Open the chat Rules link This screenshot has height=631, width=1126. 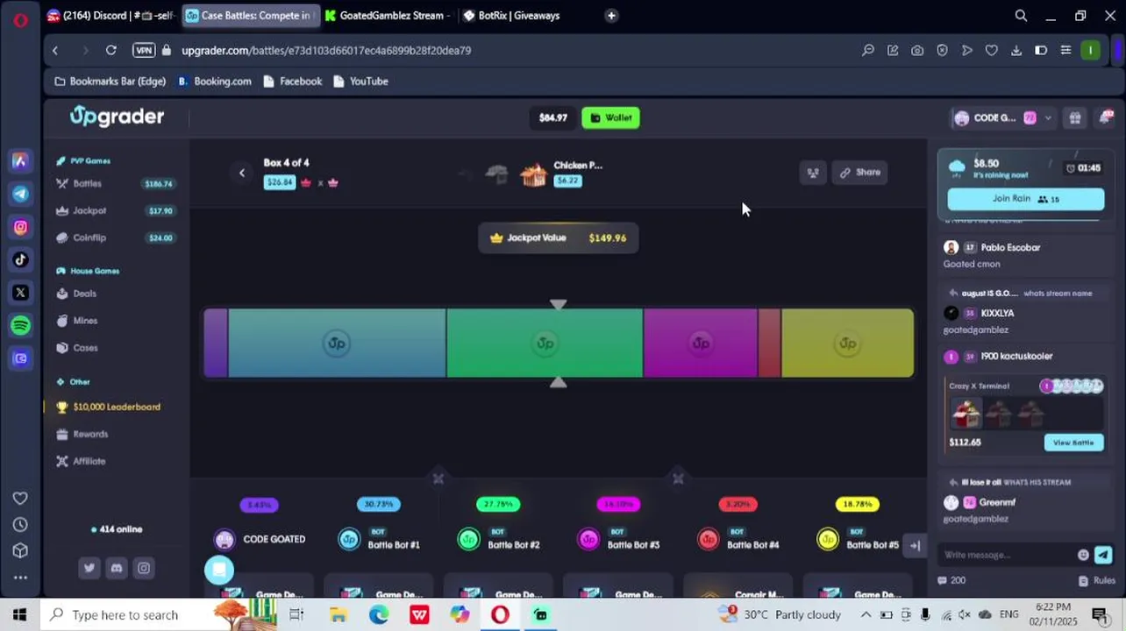click(1097, 580)
